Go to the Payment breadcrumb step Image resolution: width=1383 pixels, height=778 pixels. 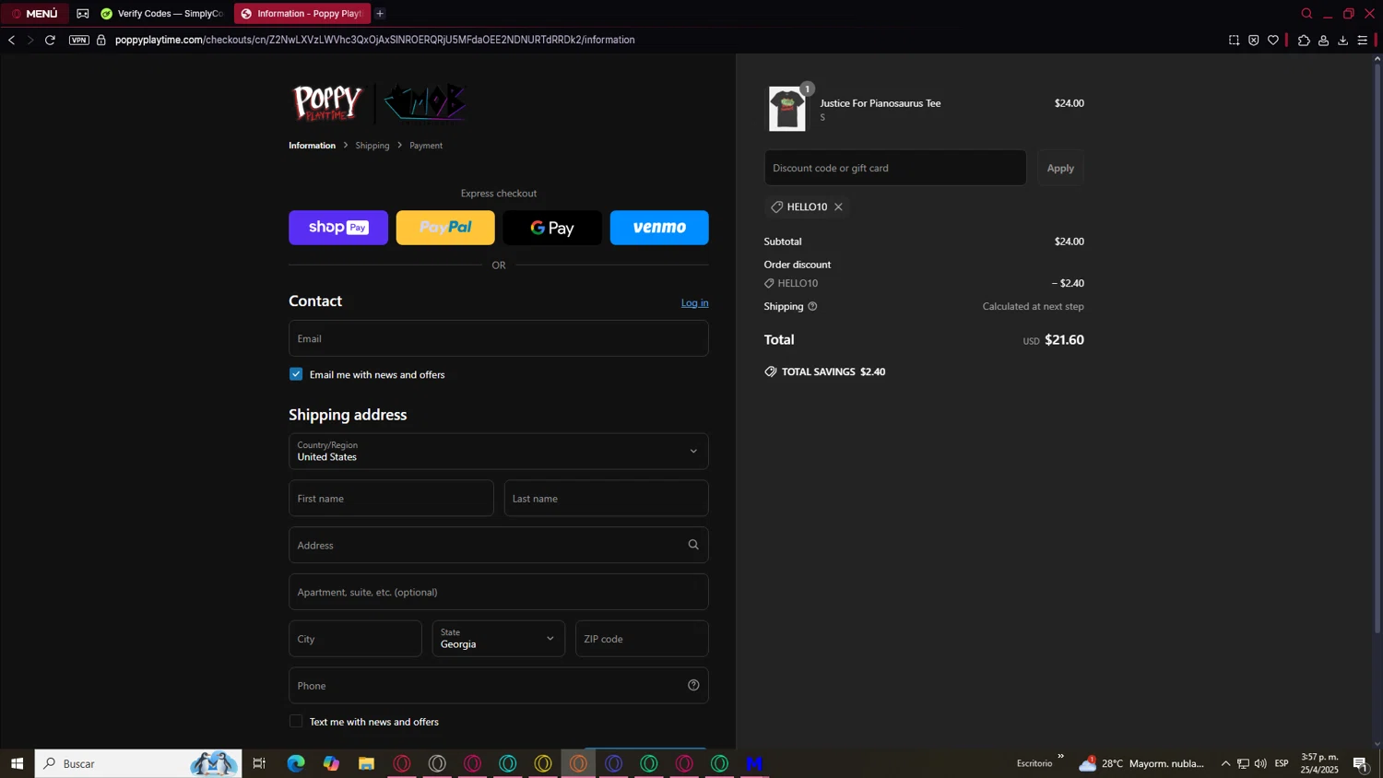pyautogui.click(x=426, y=146)
